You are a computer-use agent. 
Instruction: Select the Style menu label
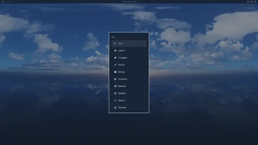coord(121,65)
